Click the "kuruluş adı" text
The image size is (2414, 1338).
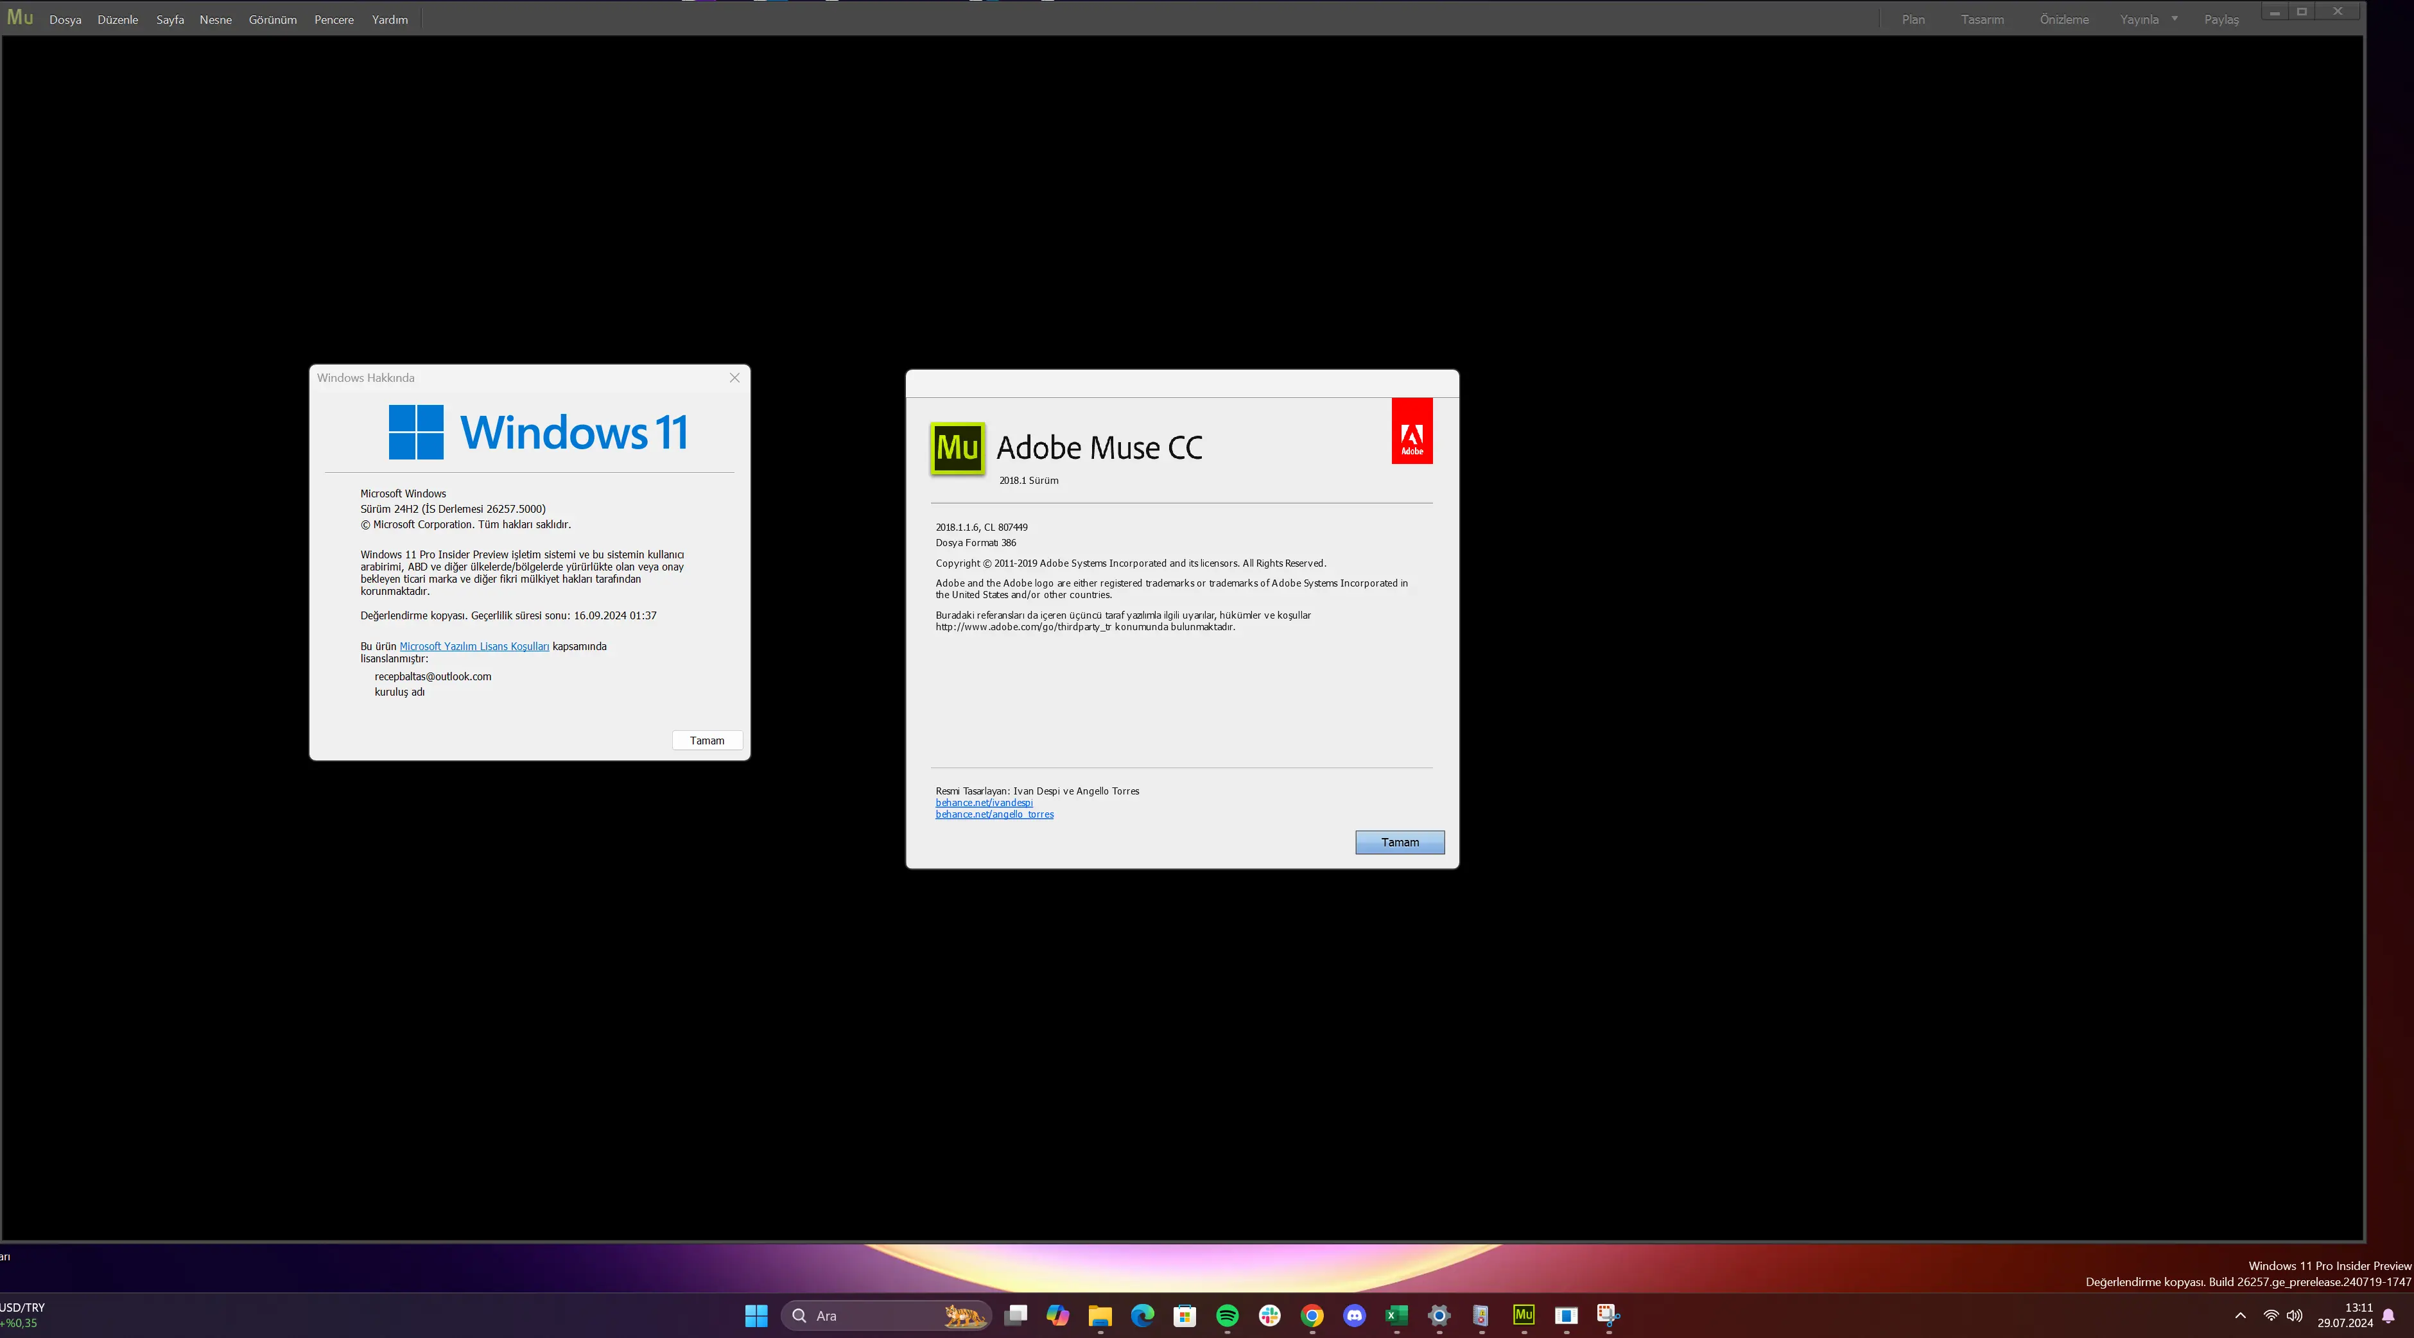[x=399, y=692]
